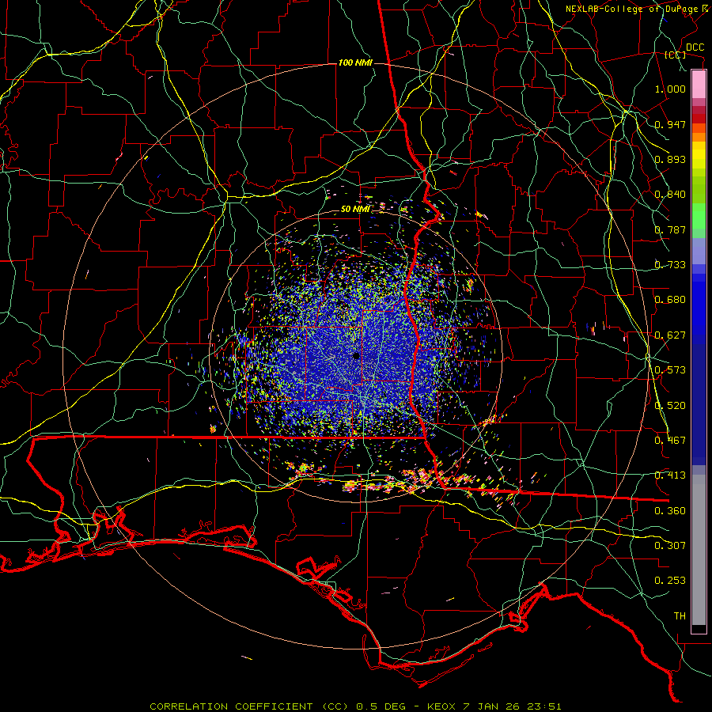Click the 0.413 legend value
Screen dimensions: 712x712
[x=670, y=475]
